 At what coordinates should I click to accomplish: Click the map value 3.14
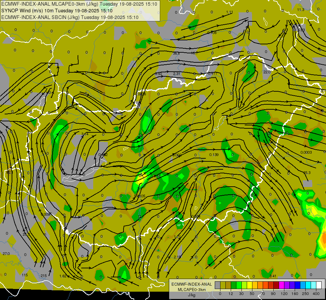85,134
